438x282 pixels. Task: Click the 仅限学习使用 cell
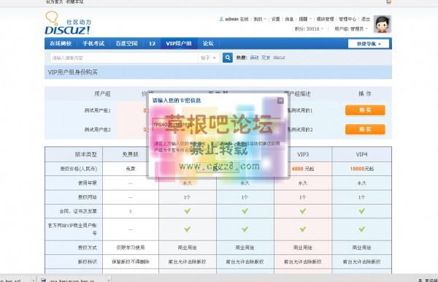pyautogui.click(x=131, y=248)
